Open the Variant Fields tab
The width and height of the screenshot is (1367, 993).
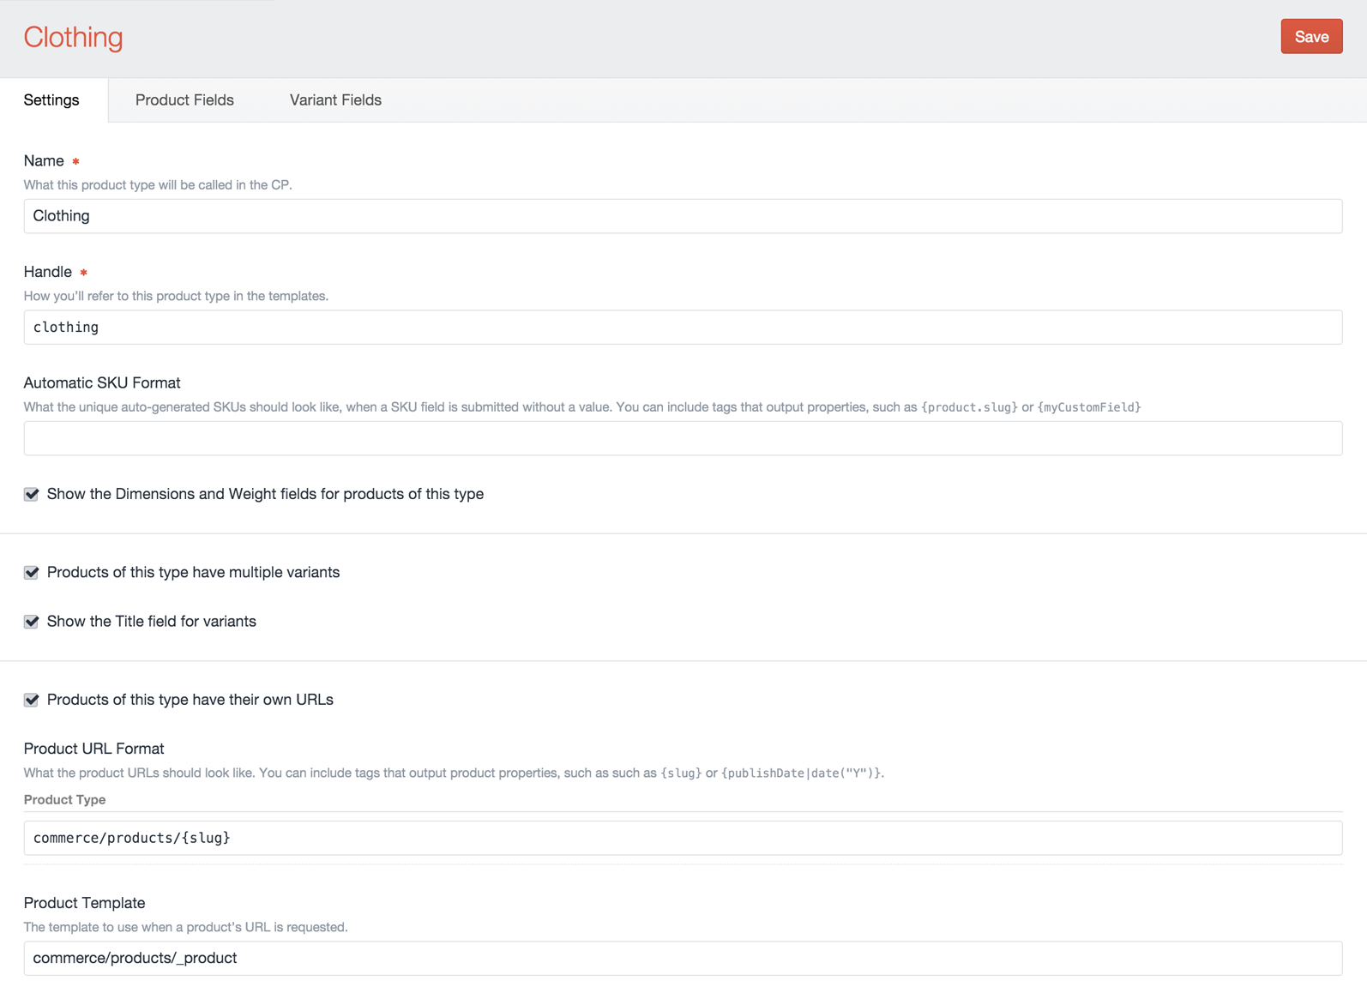(x=335, y=100)
